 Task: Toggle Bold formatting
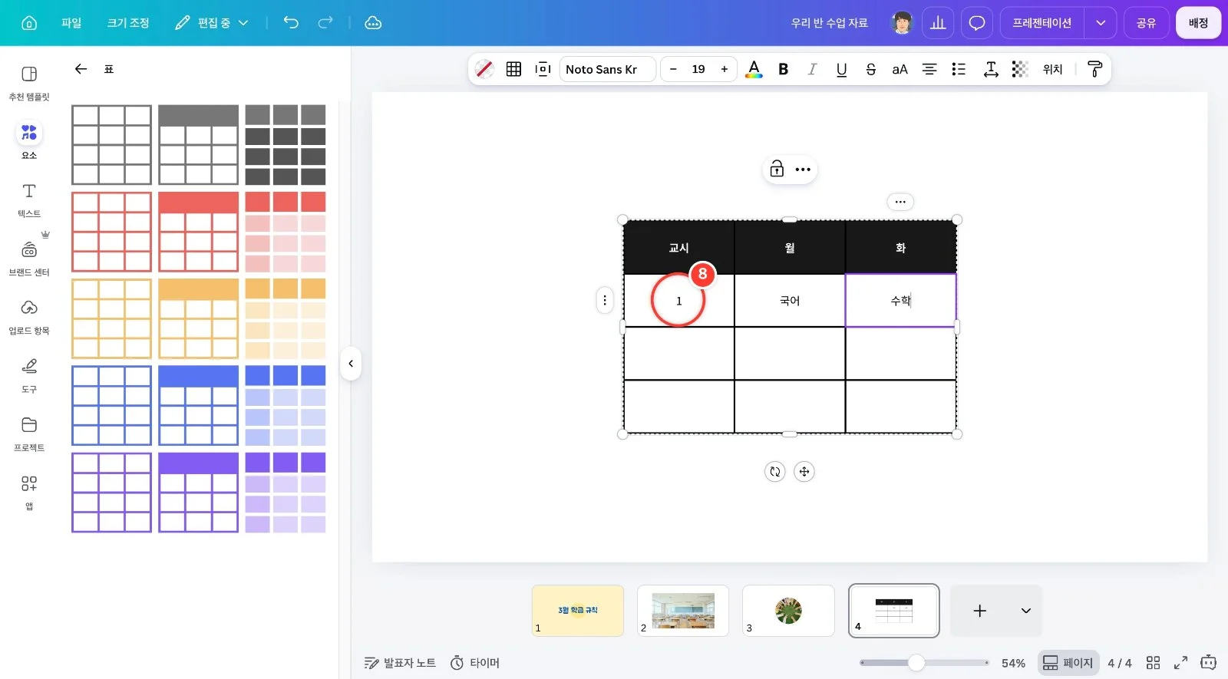pyautogui.click(x=784, y=69)
